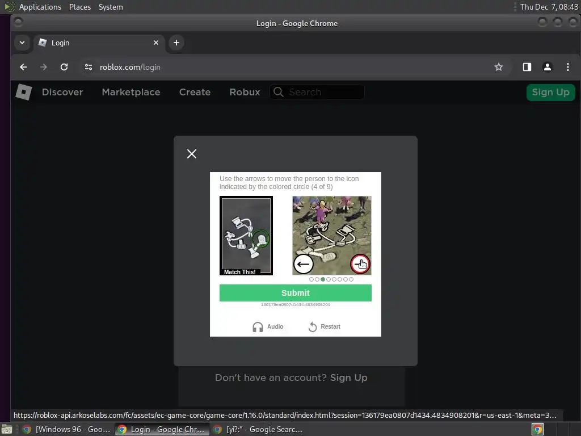The width and height of the screenshot is (581, 436).
Task: Toggle Chrome side panel
Action: [527, 67]
